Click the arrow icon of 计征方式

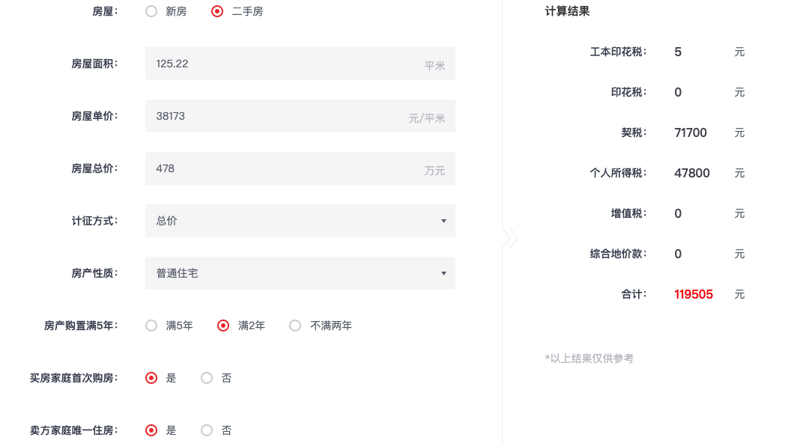click(443, 221)
